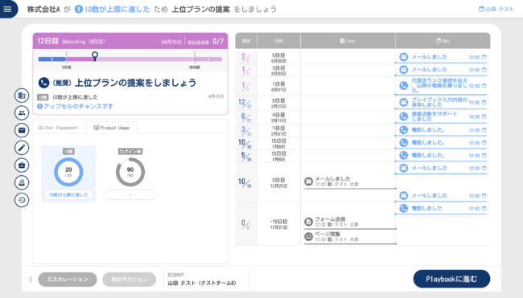Click the mail icon in the 4月05日 Rep row
The width and height of the screenshot is (523, 298).
coord(404,57)
